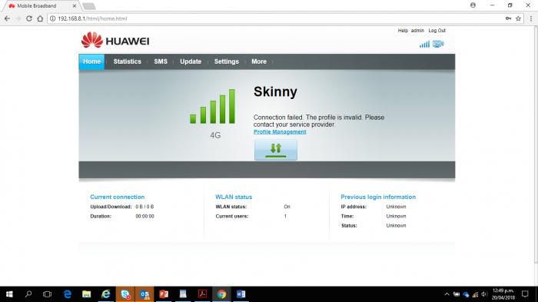Click the WLAN device status icon in header
Viewport: 538px width, 302px height.
pyautogui.click(x=438, y=44)
